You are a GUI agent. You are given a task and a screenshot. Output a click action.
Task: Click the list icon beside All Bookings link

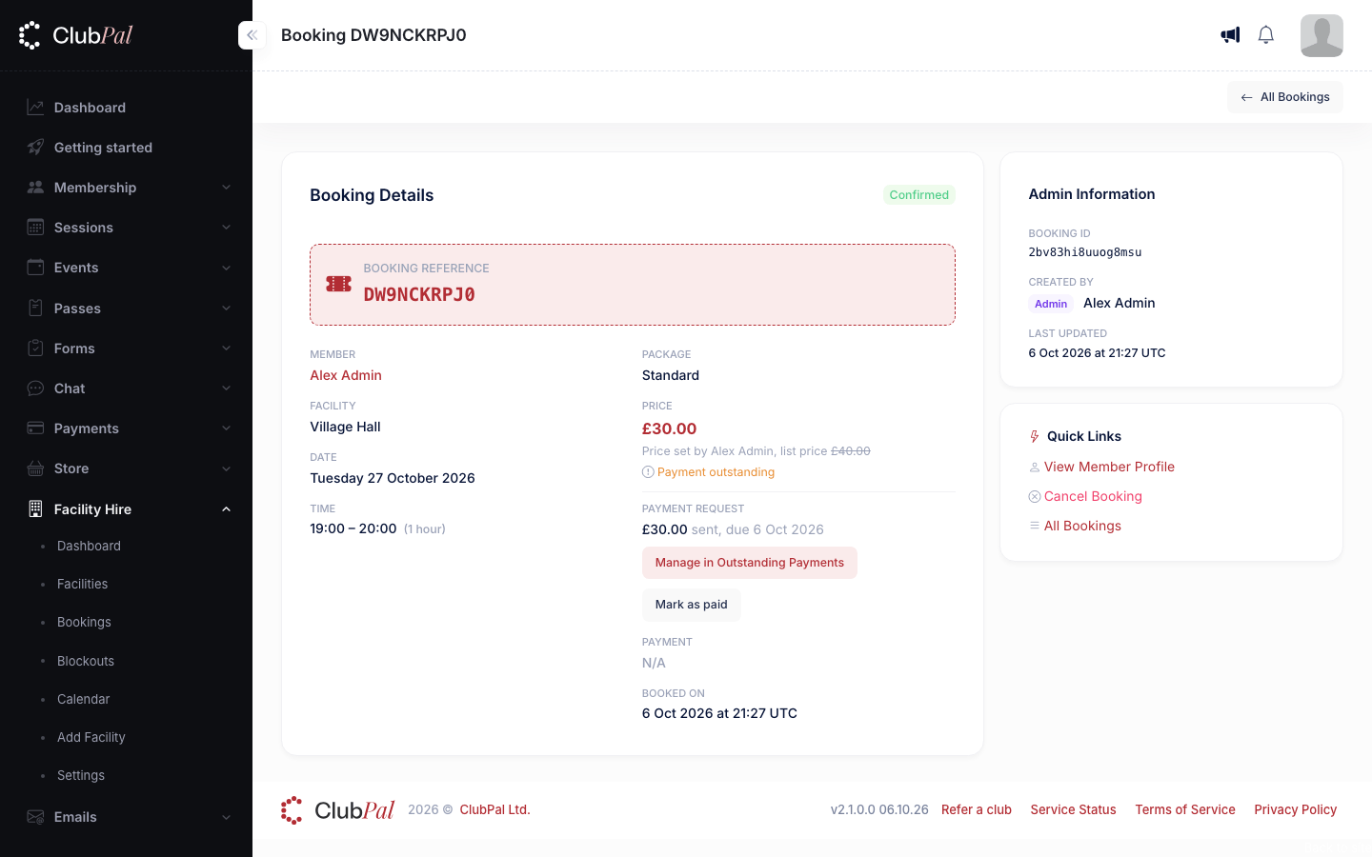[x=1035, y=526]
